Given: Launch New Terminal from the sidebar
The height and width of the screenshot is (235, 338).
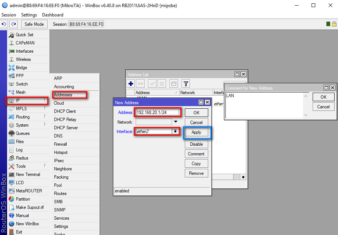Looking at the screenshot, I should 28,174.
